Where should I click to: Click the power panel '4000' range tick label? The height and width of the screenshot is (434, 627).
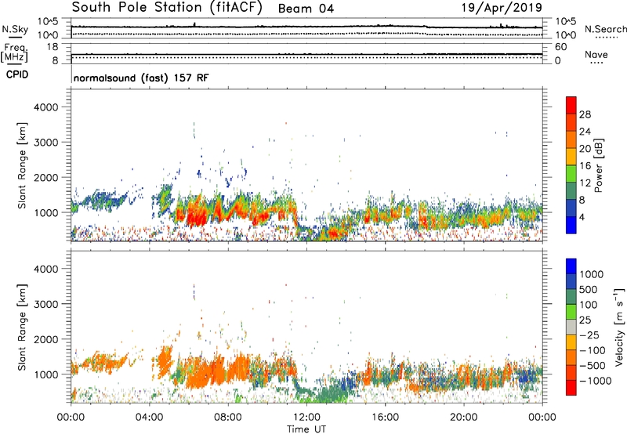pyautogui.click(x=46, y=107)
